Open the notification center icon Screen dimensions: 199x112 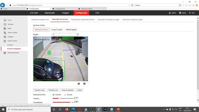tap(195, 109)
